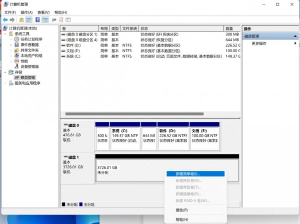Open 任务计划程序 in the tree
The image size is (300, 224).
tap(31, 39)
